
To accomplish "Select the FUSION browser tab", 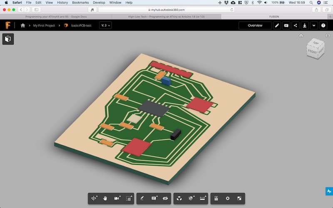I will (274, 17).
